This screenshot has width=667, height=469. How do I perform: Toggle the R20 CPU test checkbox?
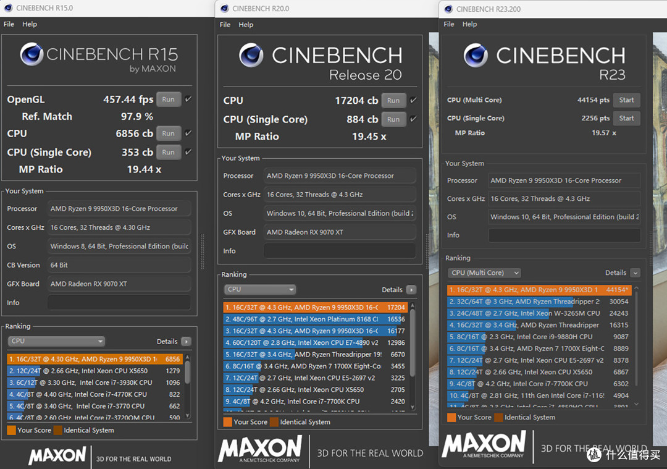click(x=413, y=100)
